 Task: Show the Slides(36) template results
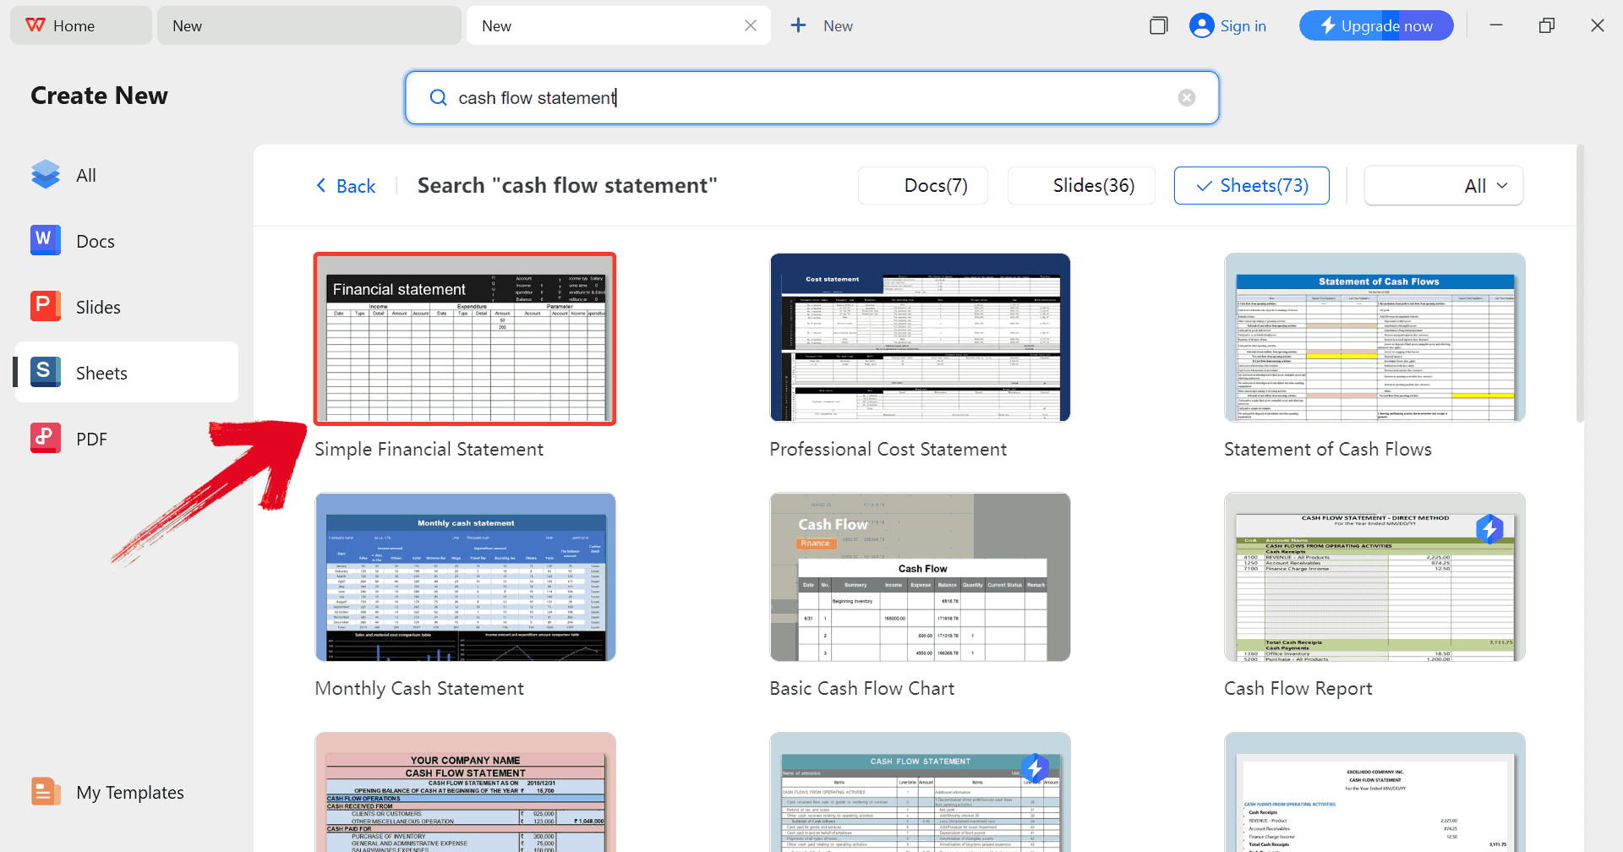(x=1081, y=185)
